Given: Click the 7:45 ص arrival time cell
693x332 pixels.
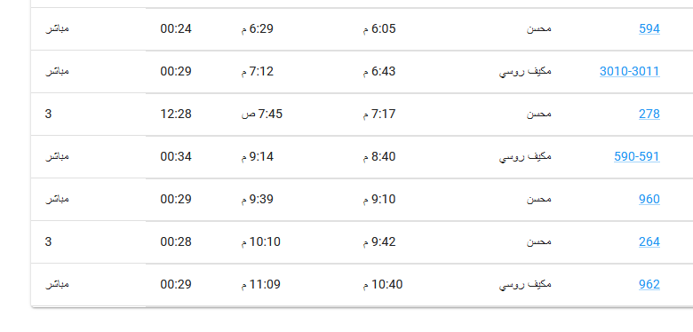Looking at the screenshot, I should click(261, 115).
